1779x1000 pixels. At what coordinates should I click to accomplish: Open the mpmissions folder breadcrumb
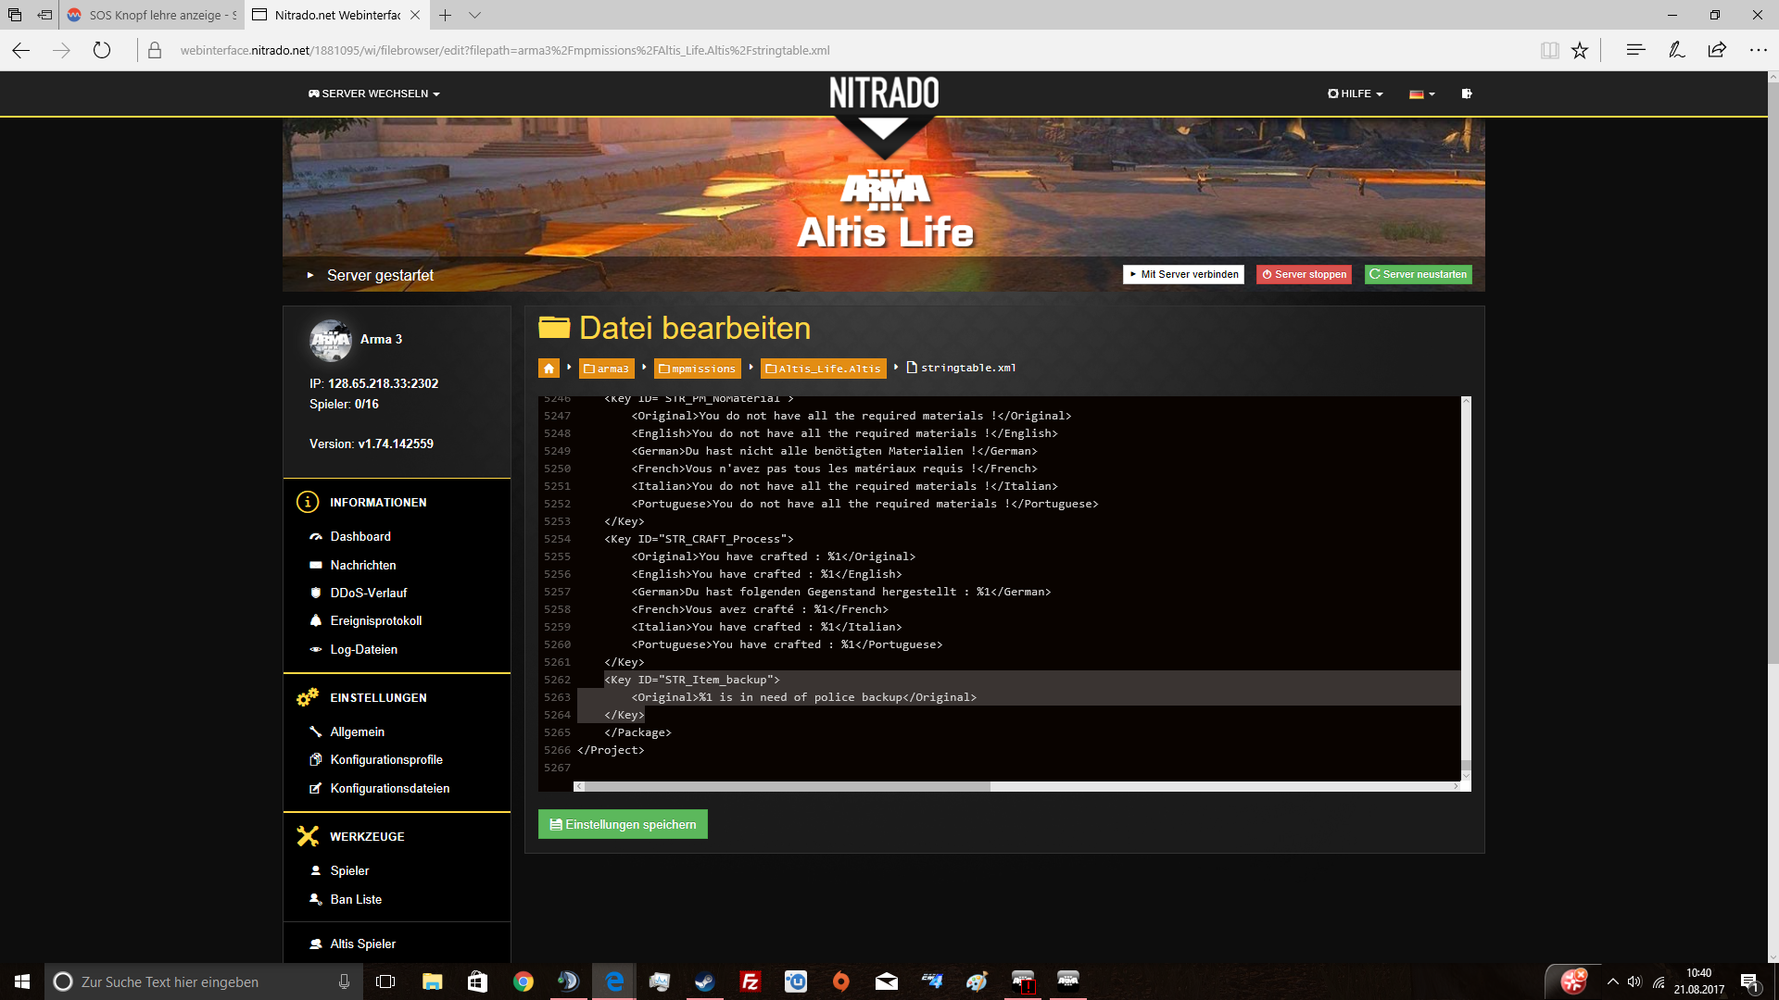tap(698, 369)
